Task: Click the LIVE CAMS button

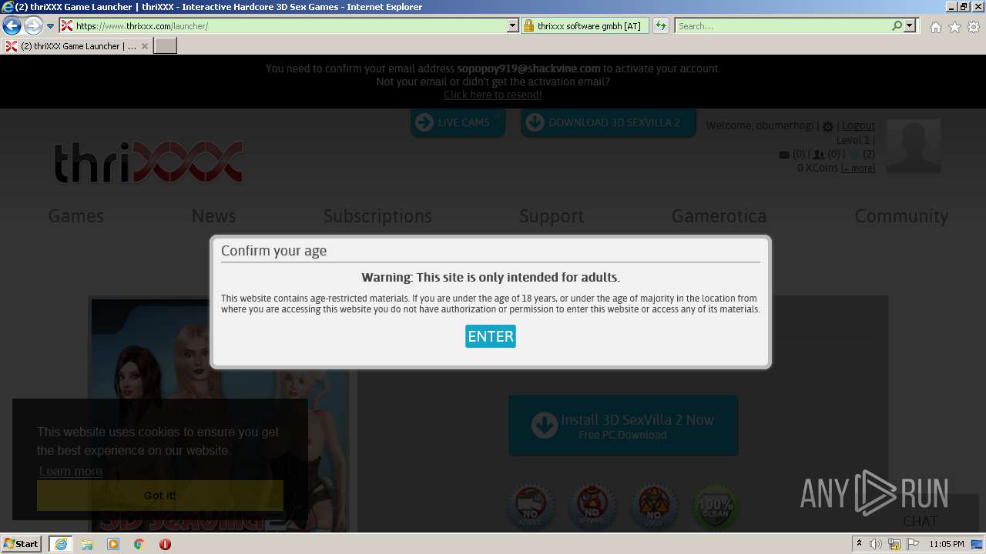Action: point(458,122)
